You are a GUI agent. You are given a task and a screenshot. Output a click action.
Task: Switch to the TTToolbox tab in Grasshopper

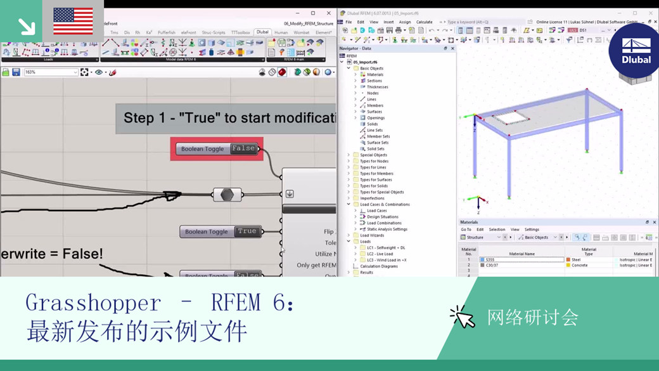pyautogui.click(x=240, y=32)
